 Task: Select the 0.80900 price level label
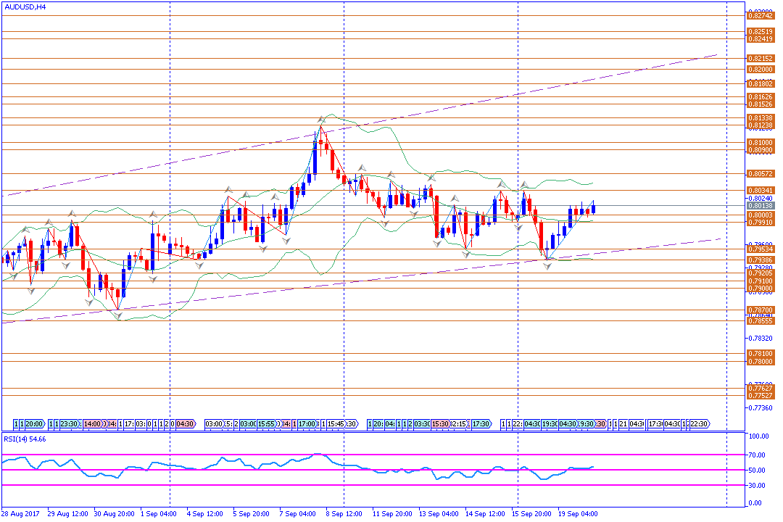[x=761, y=150]
